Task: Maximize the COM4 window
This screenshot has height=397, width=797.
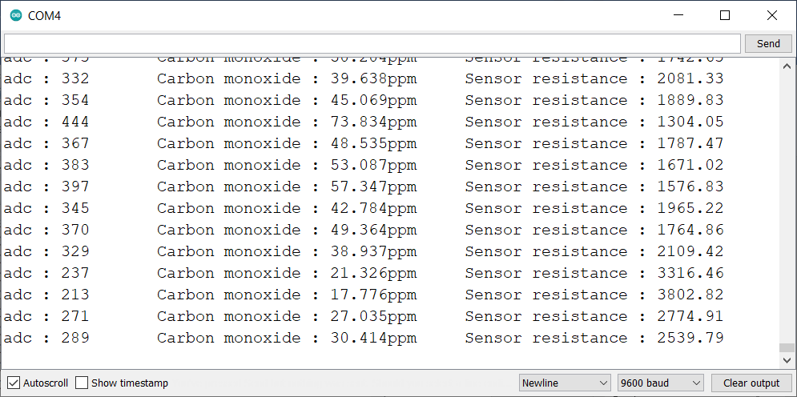Action: [725, 16]
